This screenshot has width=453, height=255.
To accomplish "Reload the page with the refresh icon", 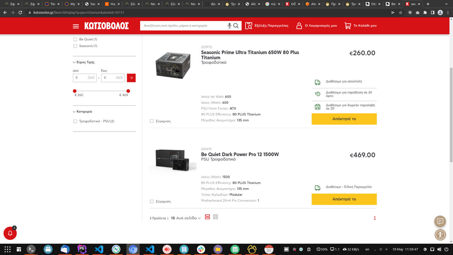I will click(x=20, y=12).
